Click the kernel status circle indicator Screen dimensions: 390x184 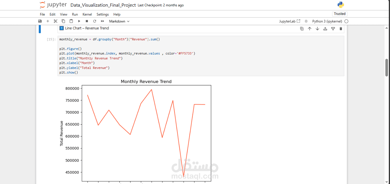[346, 21]
